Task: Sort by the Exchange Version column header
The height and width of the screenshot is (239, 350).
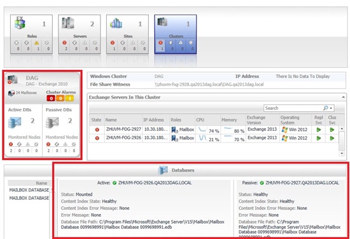Action: pyautogui.click(x=262, y=120)
